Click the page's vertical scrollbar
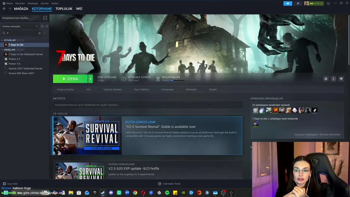Viewport: 350px width, 197px height. coord(349,40)
